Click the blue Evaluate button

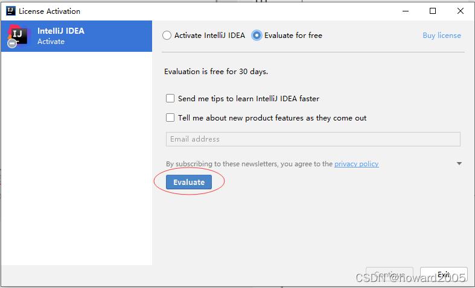point(189,182)
